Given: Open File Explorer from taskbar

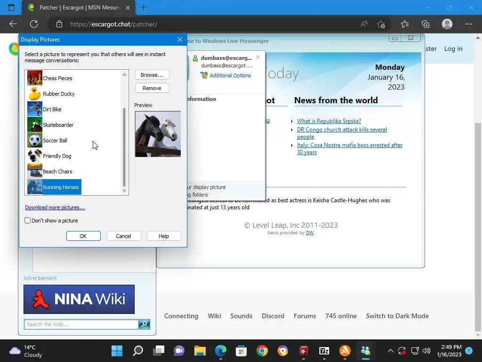Looking at the screenshot, I should pos(200,351).
